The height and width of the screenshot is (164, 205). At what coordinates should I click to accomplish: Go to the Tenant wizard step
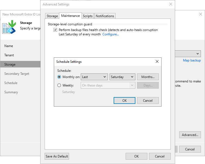(x=9, y=55)
